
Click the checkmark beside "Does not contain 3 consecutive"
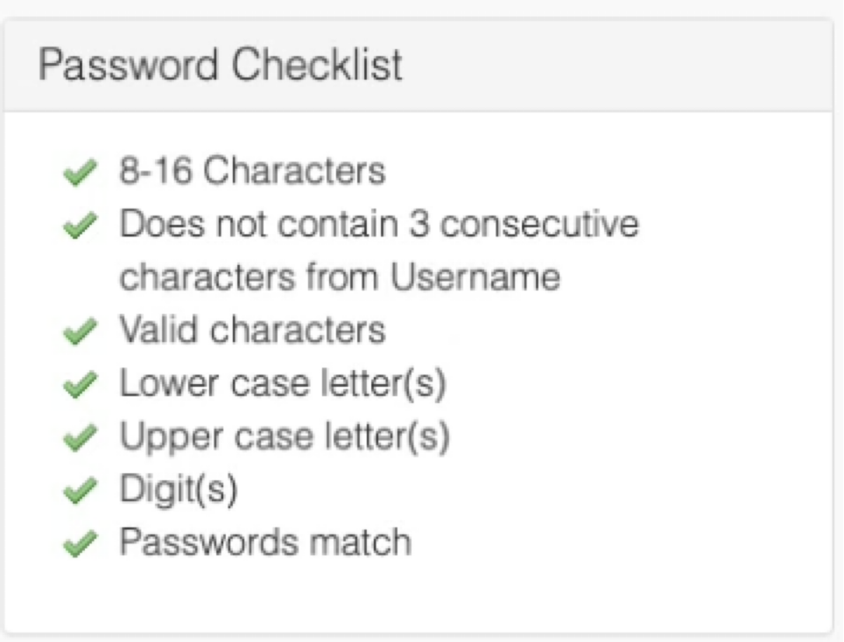(x=80, y=227)
